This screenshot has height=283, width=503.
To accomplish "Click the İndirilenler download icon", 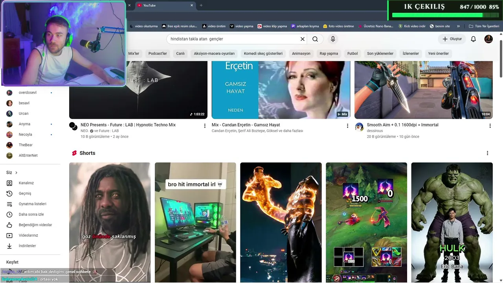I will click(9, 246).
